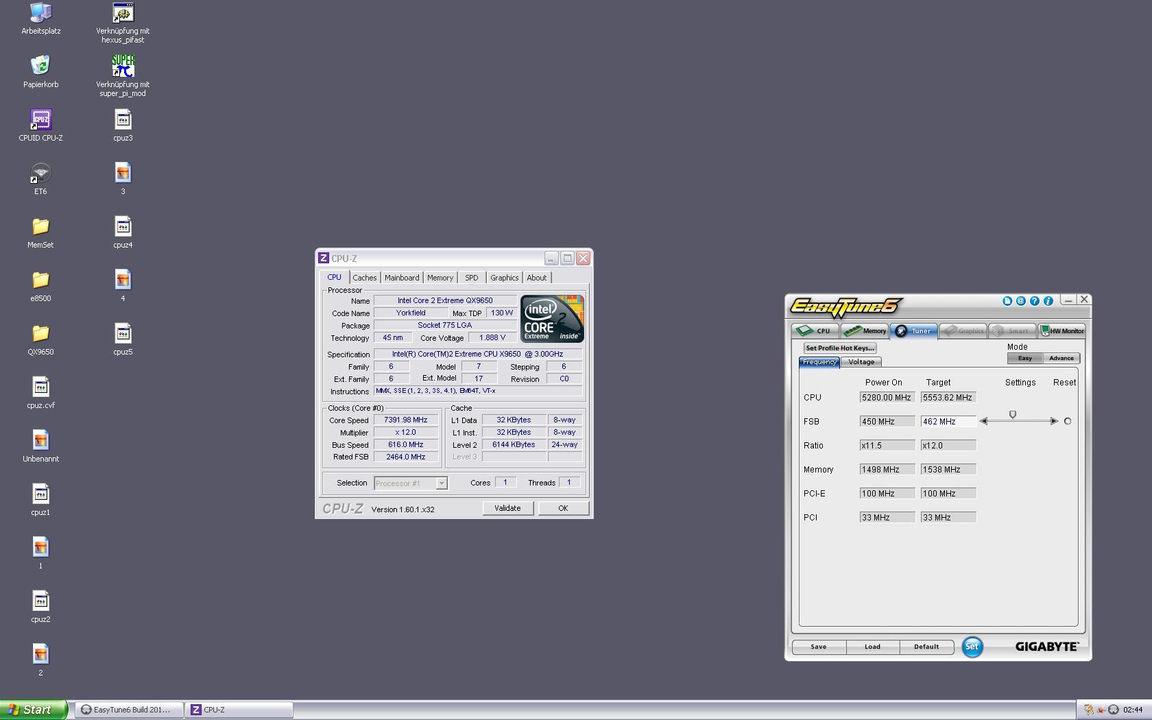The width and height of the screenshot is (1152, 720).
Task: Switch to the Voltage sub-tab
Action: coord(861,362)
